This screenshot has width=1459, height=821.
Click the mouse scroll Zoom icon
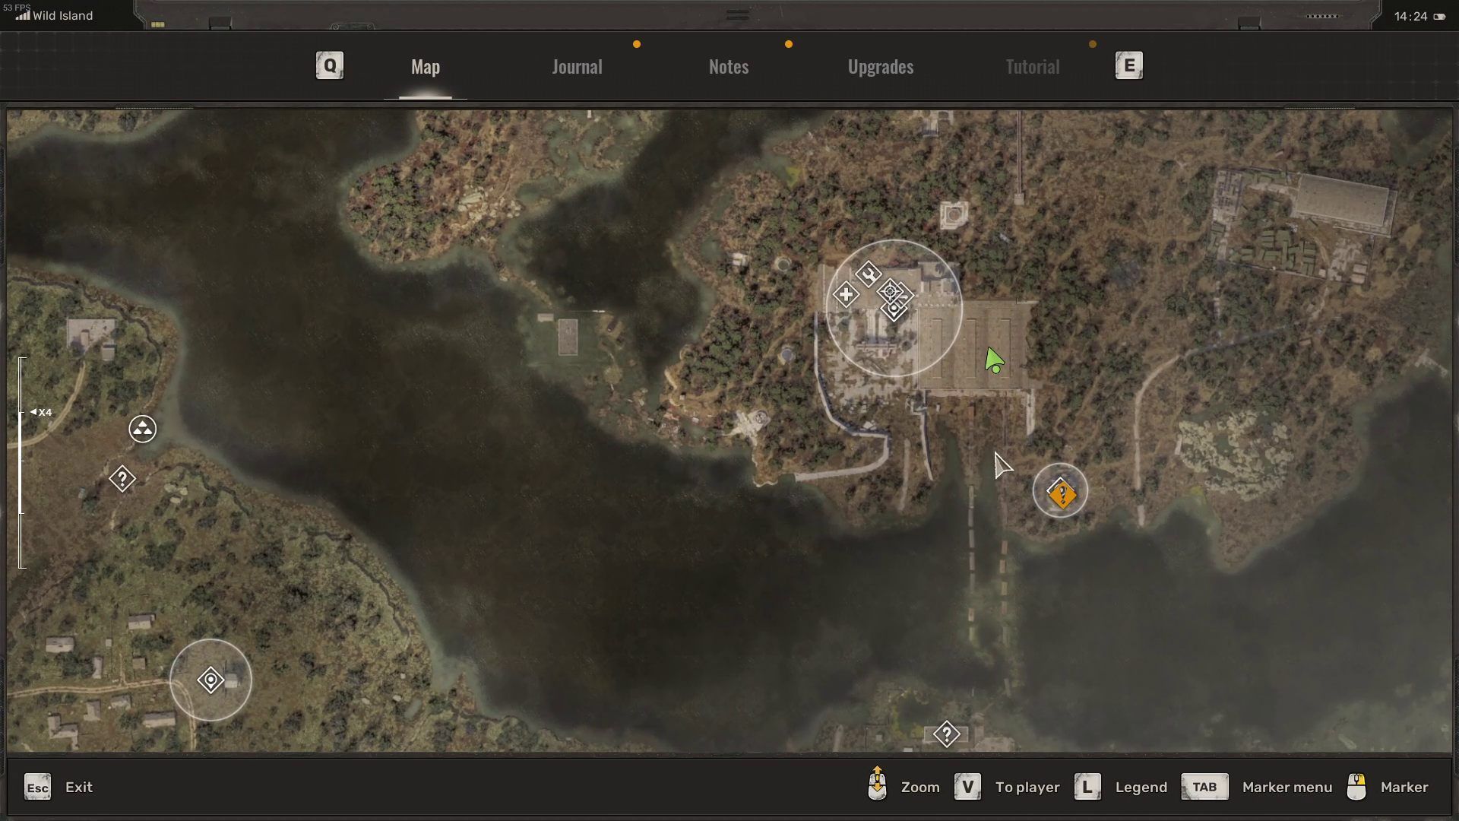877,784
